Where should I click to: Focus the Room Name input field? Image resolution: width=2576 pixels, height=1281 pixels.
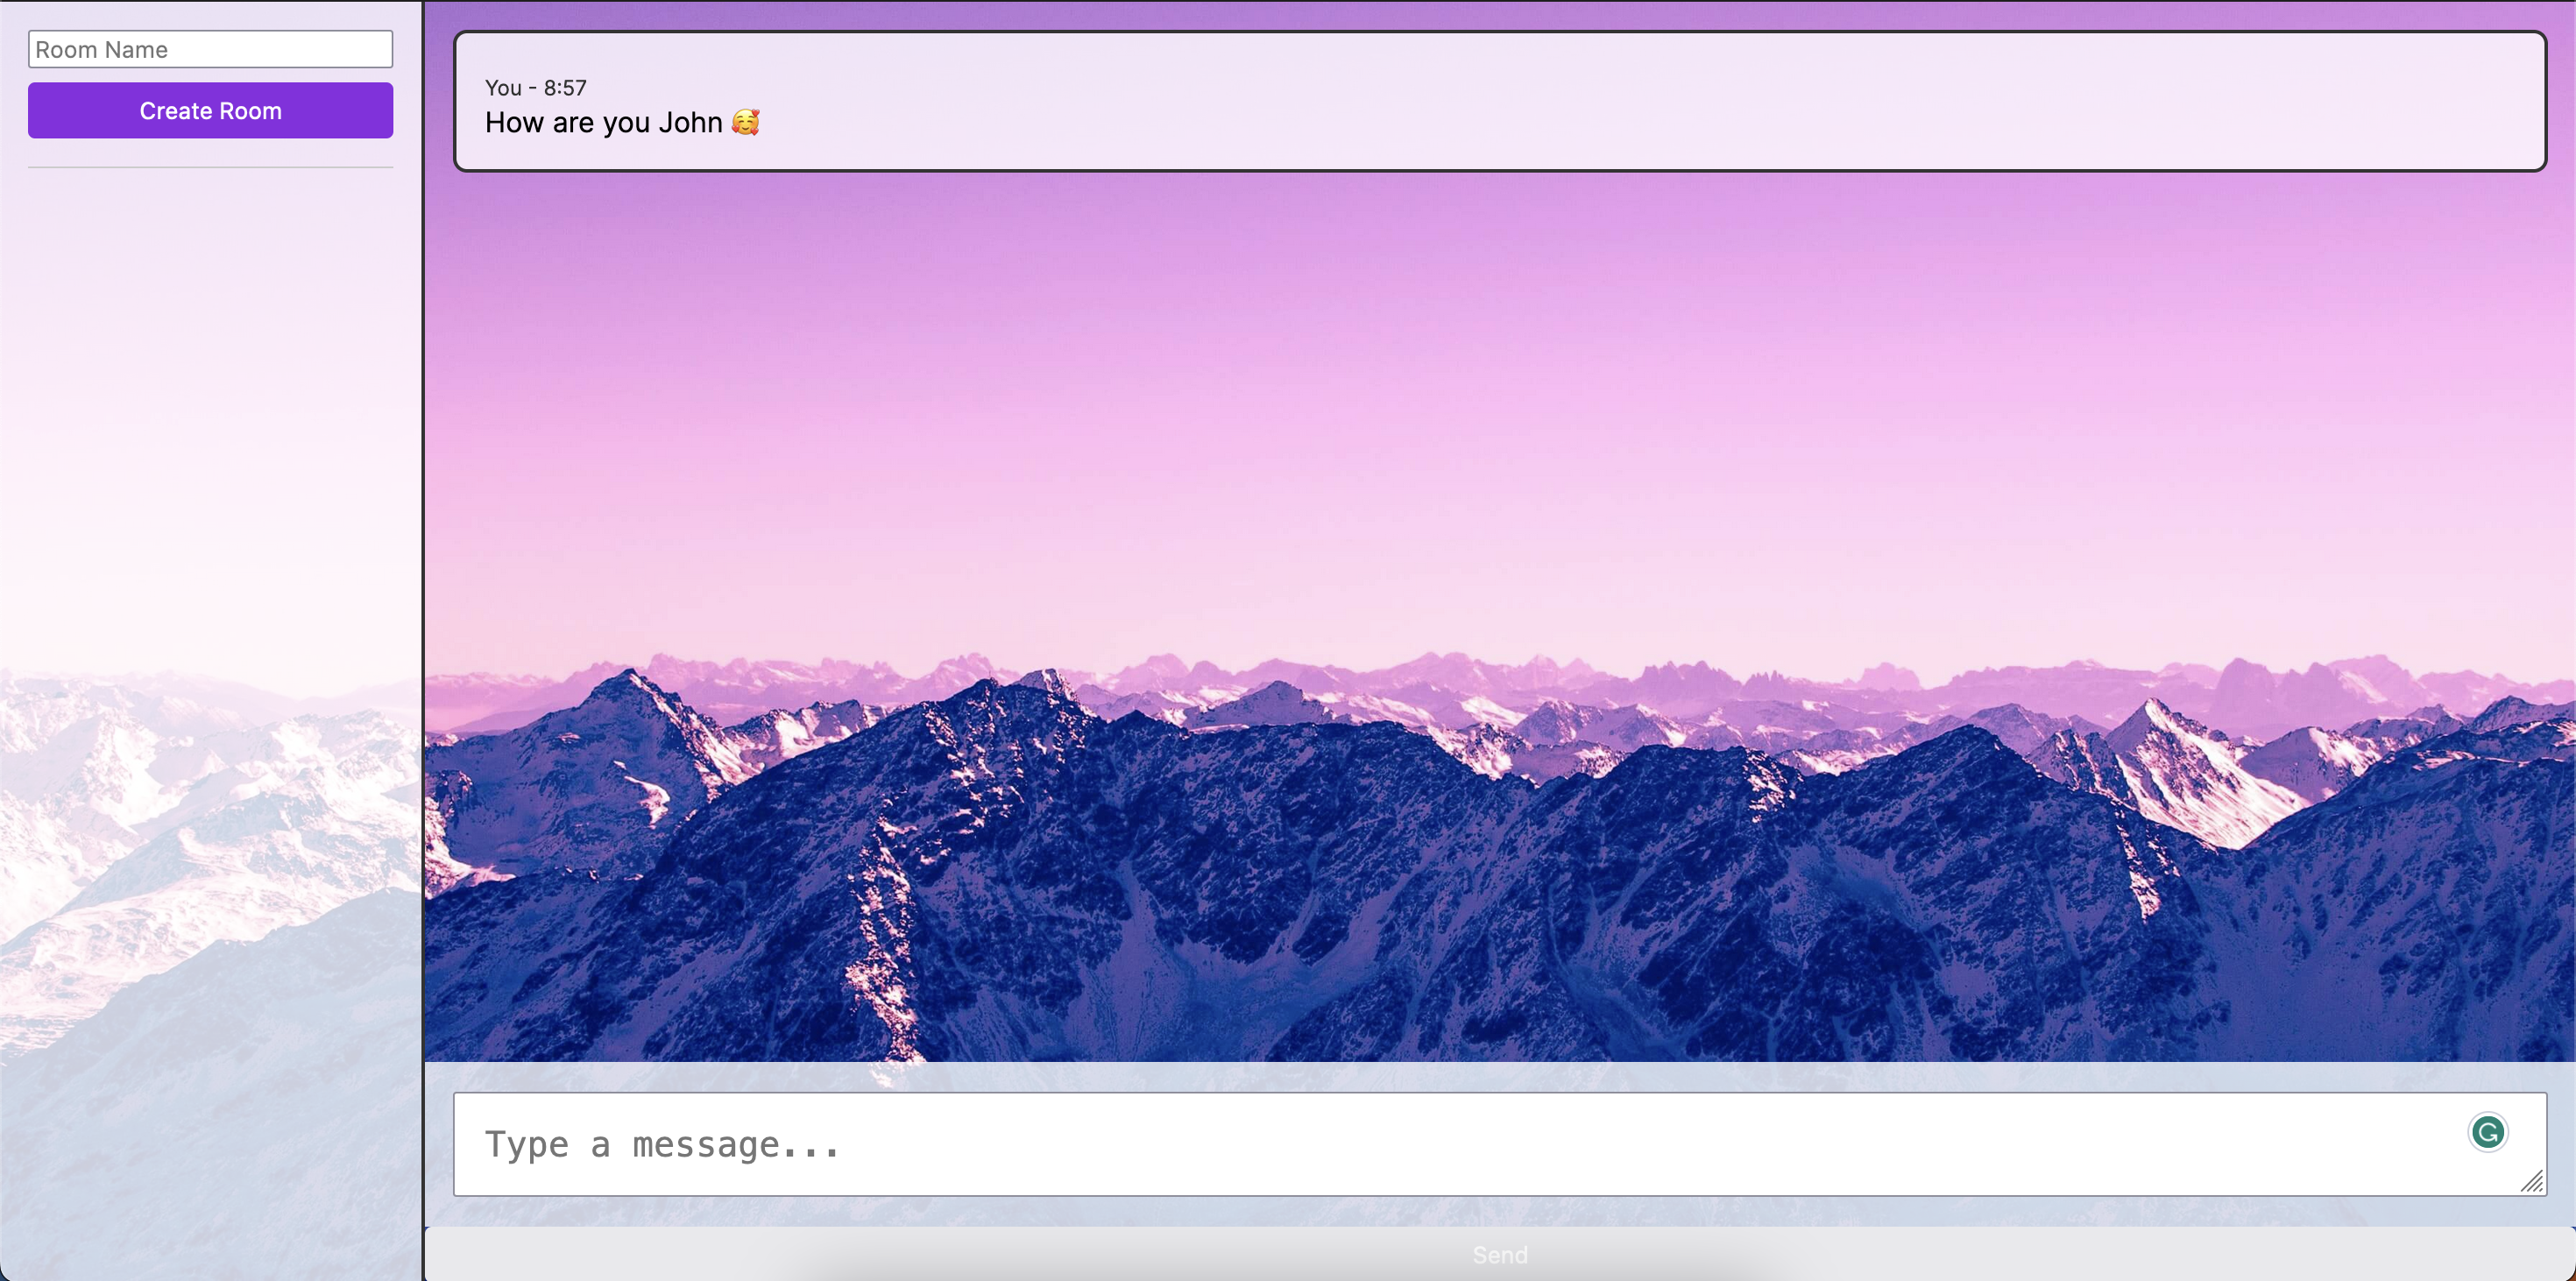pyautogui.click(x=210, y=49)
